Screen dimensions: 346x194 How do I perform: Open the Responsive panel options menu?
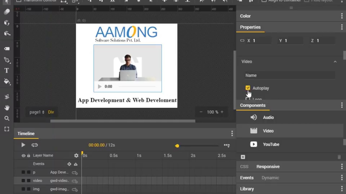pos(342,167)
